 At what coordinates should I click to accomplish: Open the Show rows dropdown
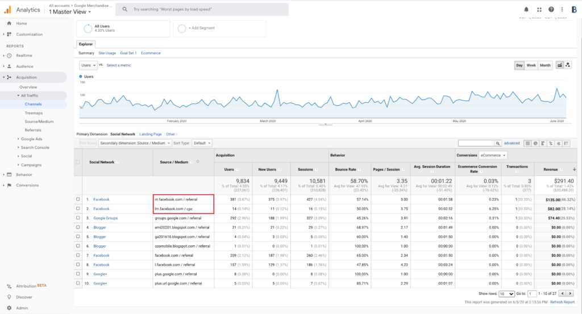tap(506, 294)
